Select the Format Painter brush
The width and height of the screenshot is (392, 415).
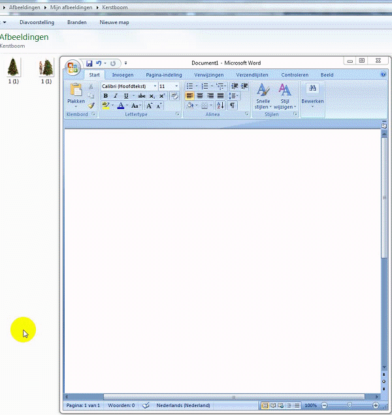point(91,105)
